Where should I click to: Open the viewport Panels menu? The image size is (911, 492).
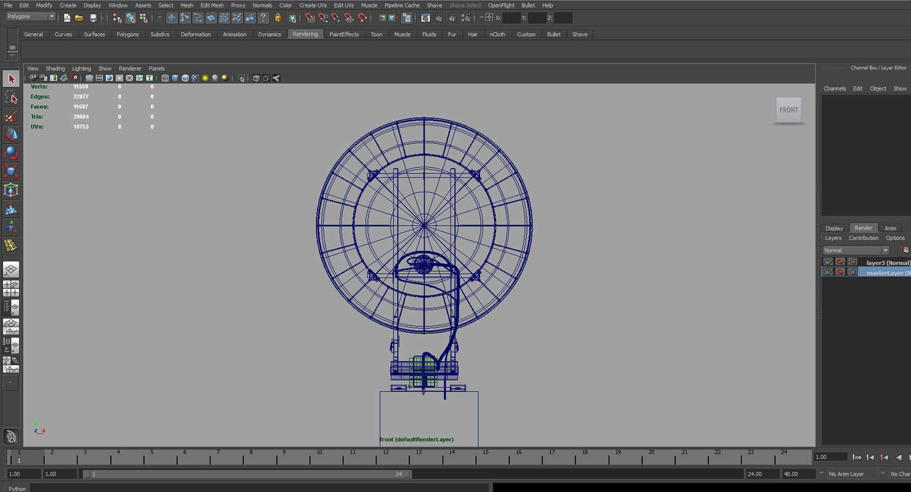click(157, 68)
